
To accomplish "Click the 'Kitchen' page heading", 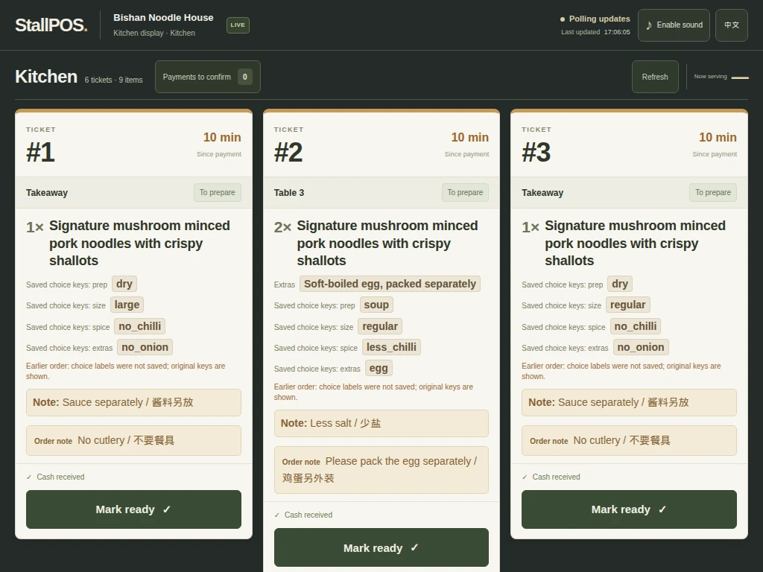I will [x=46, y=77].
